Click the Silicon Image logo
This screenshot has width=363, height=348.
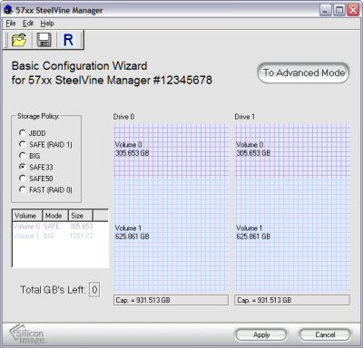coord(27,334)
